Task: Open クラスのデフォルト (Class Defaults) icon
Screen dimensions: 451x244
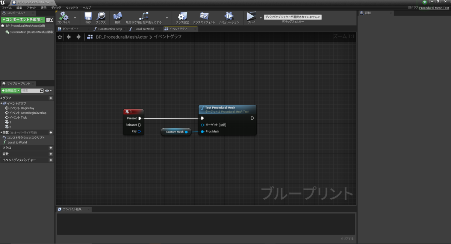Action: pyautogui.click(x=204, y=16)
